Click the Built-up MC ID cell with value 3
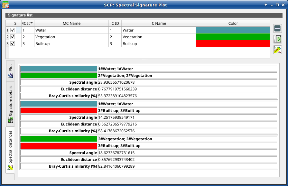The width and height of the screenshot is (288, 186). pos(28,44)
